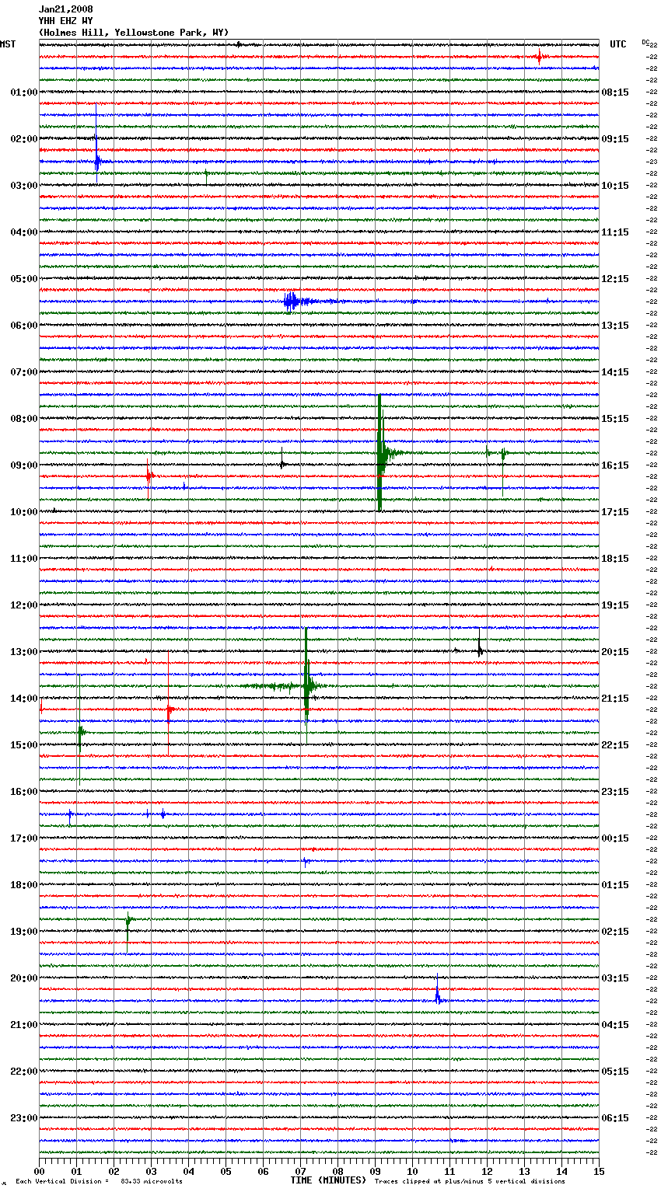Select the "YHH EHZ WY" station code
The image size is (661, 1192).
(66, 21)
